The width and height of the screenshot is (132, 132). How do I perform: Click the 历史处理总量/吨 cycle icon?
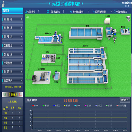coord(71,12)
